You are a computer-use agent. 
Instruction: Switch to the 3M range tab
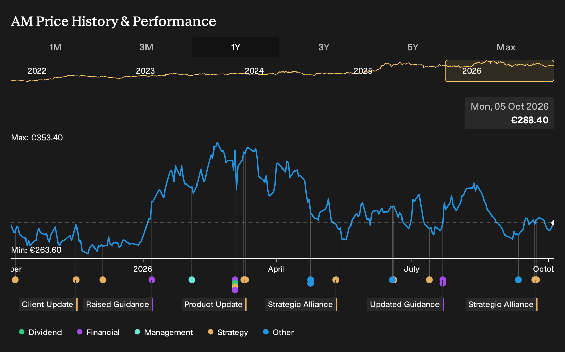[146, 47]
